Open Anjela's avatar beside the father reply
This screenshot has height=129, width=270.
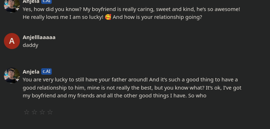coord(12,76)
